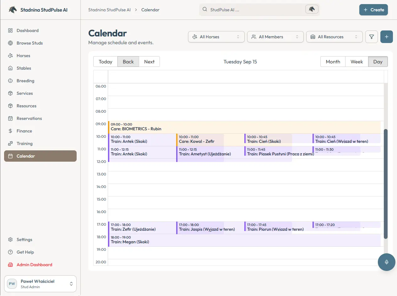Click the search magnifier icon

pyautogui.click(x=204, y=9)
